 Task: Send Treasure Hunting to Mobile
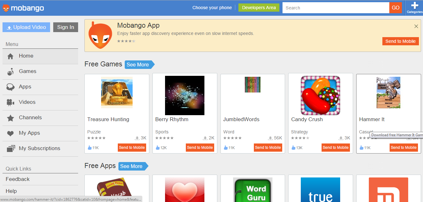(132, 148)
